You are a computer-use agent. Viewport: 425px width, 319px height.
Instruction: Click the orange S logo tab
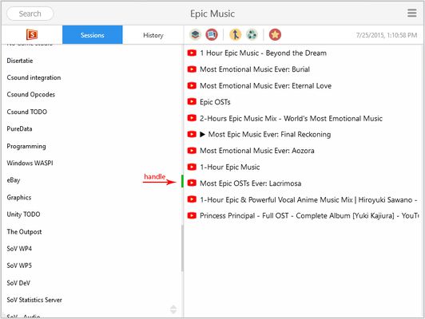[32, 34]
